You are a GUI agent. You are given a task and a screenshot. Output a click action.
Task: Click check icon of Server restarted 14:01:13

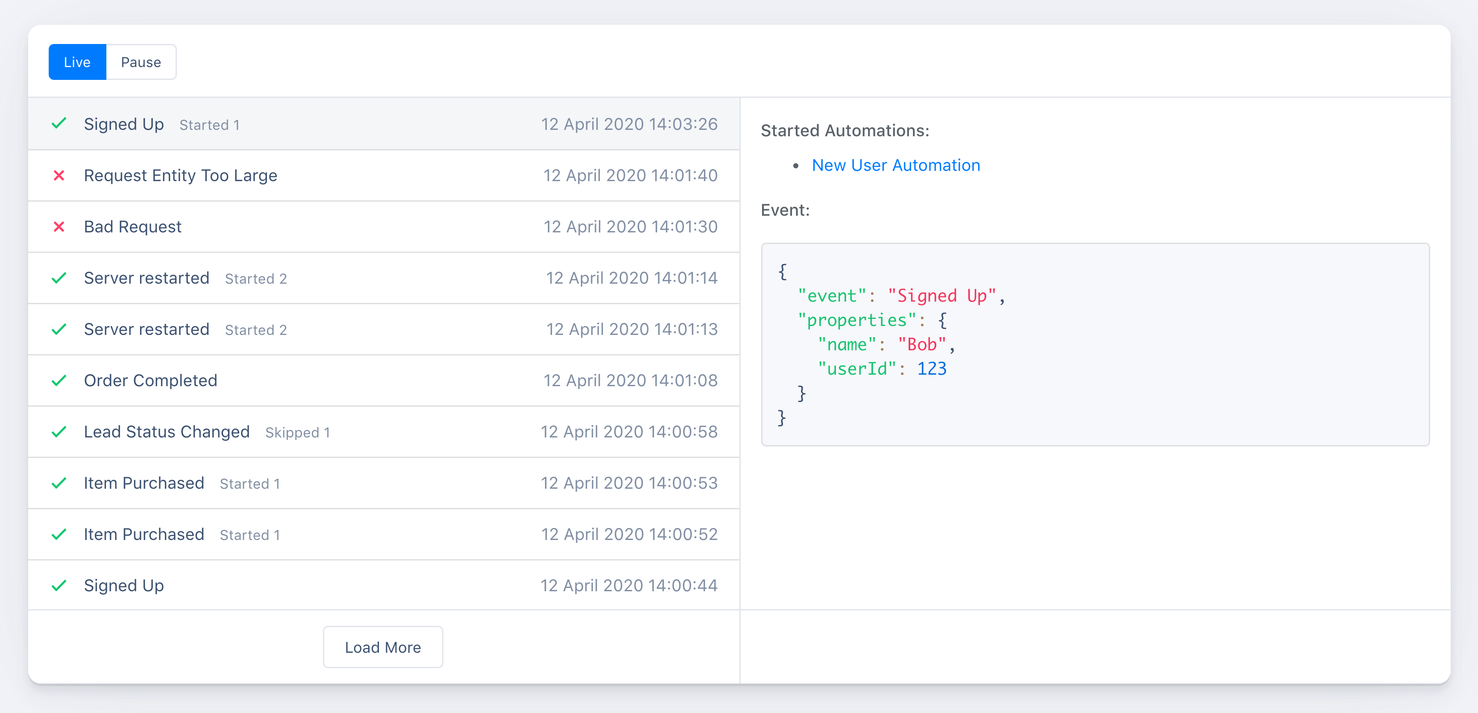tap(59, 329)
